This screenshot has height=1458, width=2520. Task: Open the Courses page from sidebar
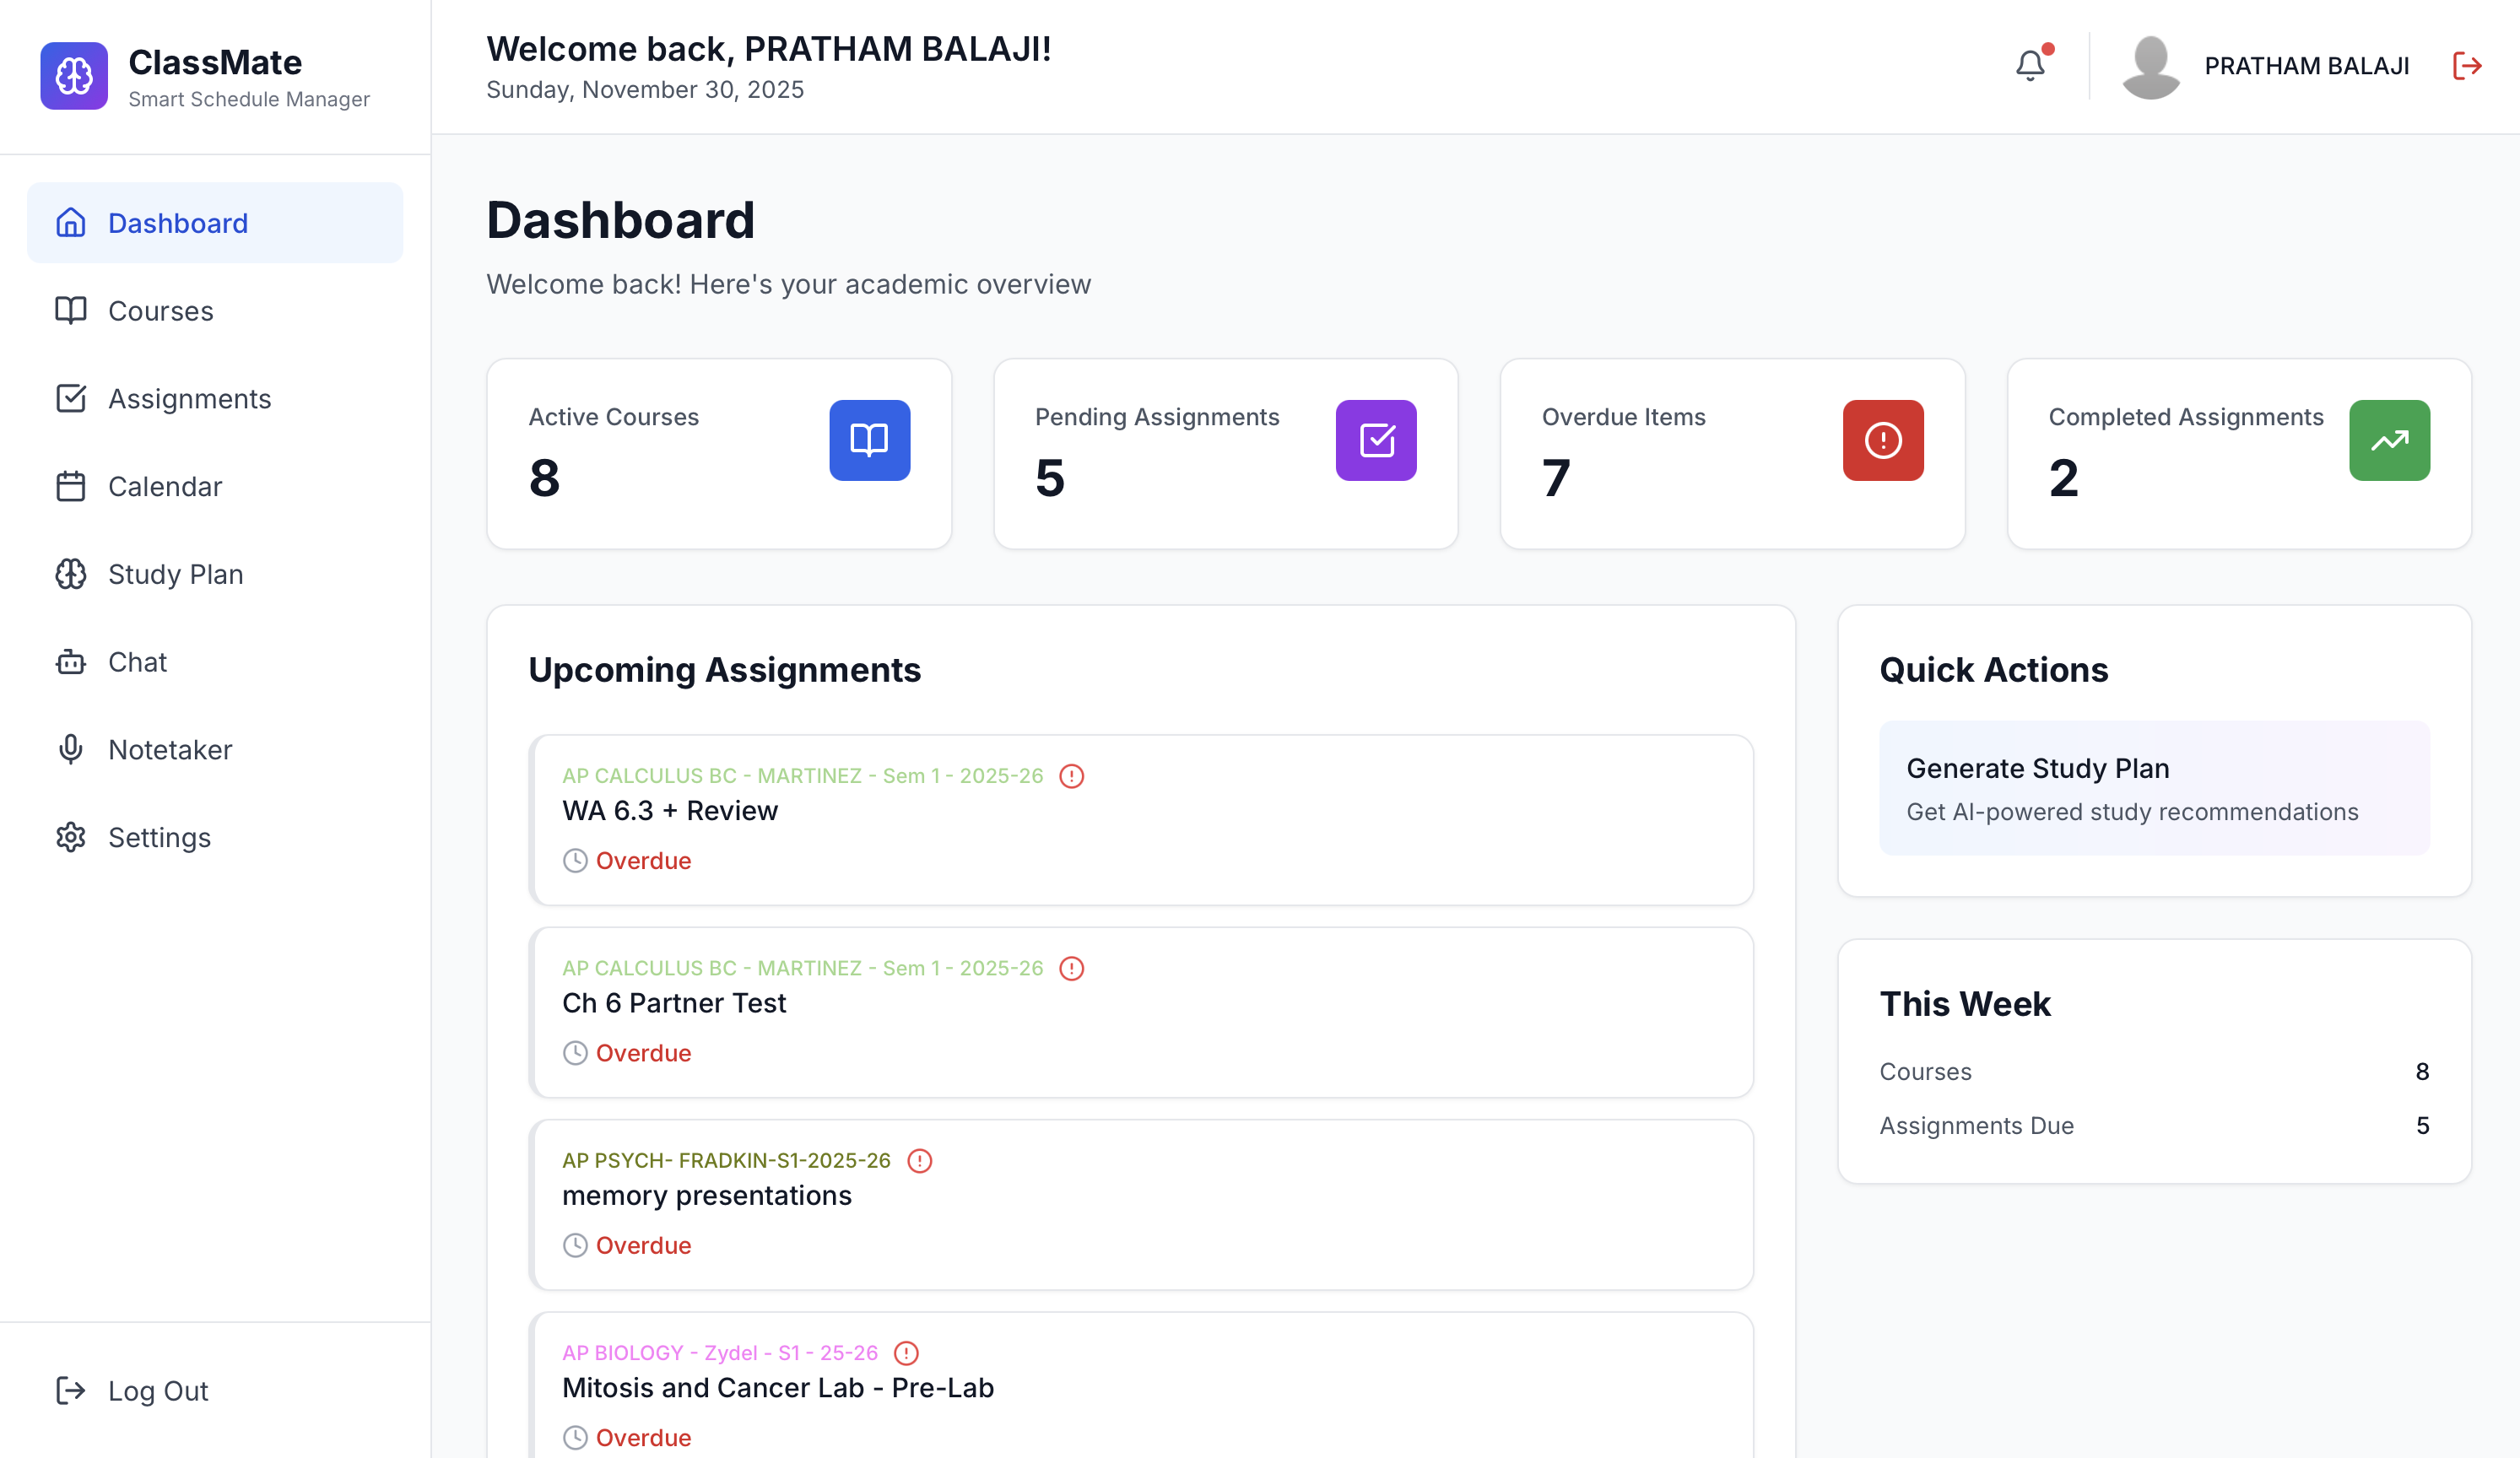point(160,311)
